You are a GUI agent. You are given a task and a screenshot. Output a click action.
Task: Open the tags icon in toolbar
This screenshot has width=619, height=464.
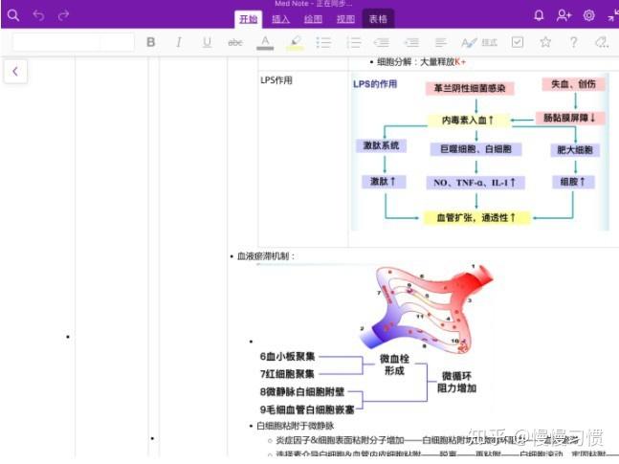tap(602, 42)
